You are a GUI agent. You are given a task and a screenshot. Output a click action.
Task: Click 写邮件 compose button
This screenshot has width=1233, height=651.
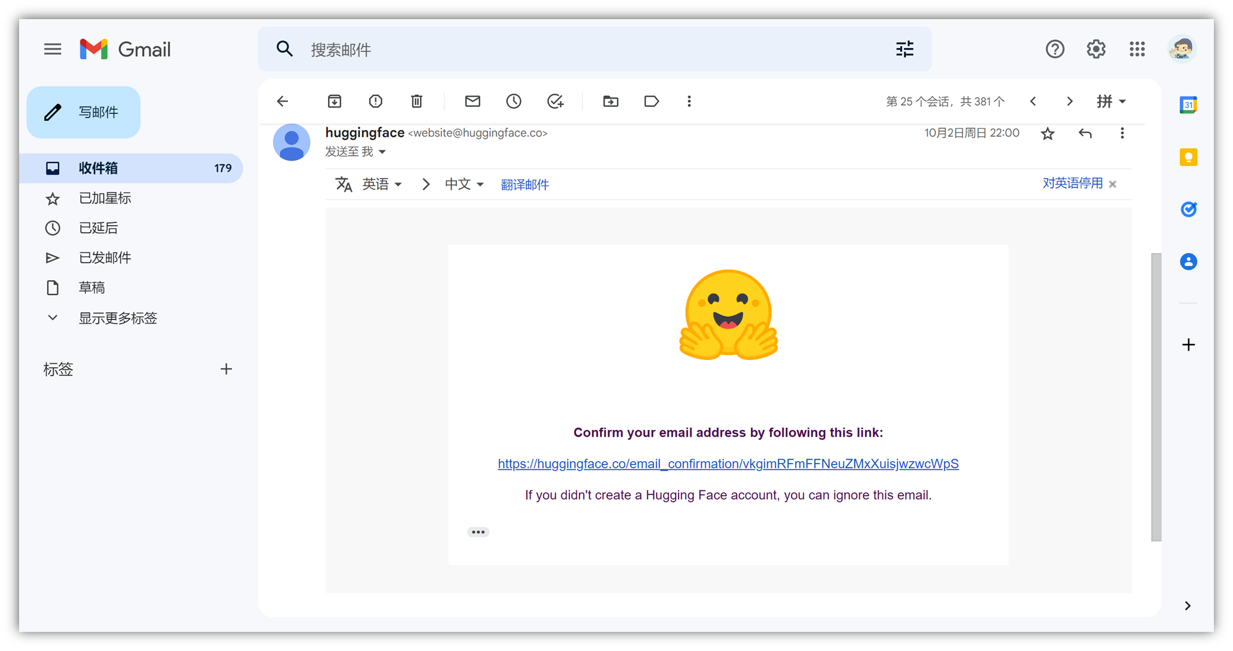[x=84, y=112]
